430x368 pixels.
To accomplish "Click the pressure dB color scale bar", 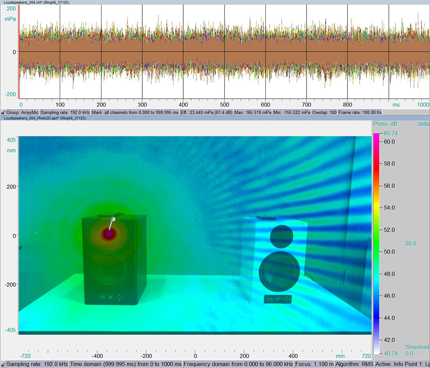I will point(376,244).
